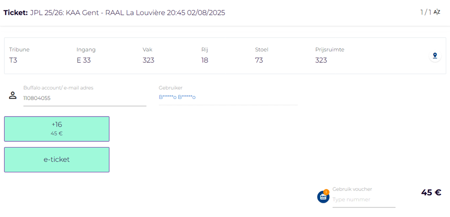
Task: Click the ticket title KAA Gent - RAAL La Louvière
Action: [116, 13]
